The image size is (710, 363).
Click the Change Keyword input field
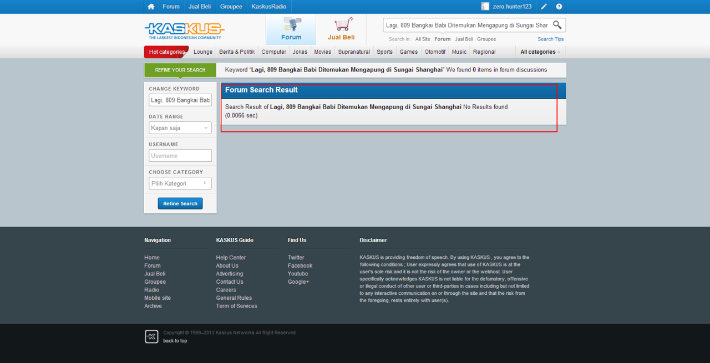click(x=180, y=100)
